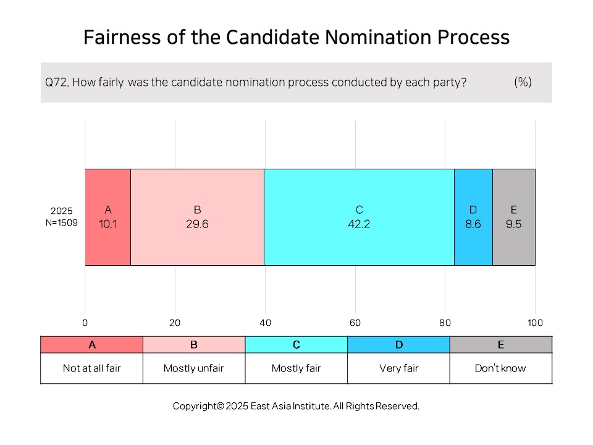Click the 'Mostly fair' legend cell
The image size is (593, 445).
coord(296,368)
